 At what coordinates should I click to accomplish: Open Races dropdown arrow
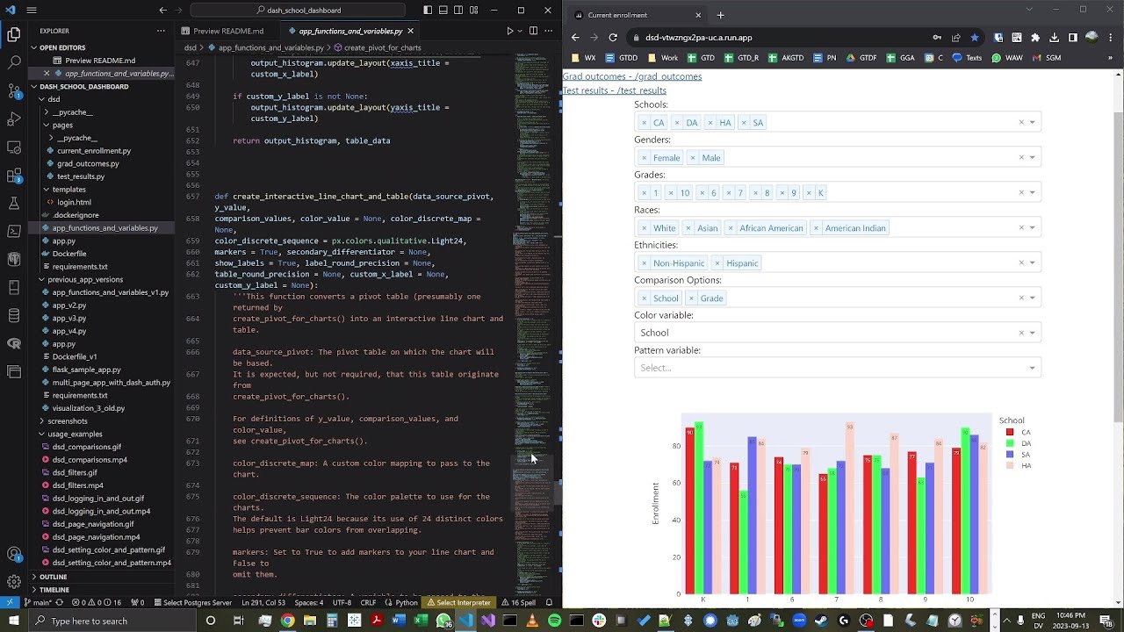tap(1033, 228)
